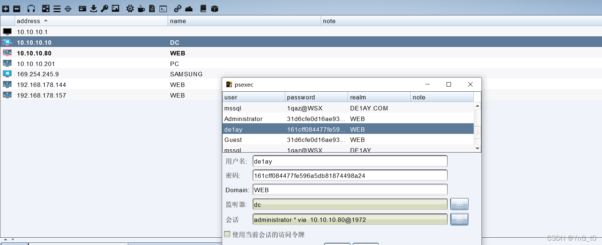
Task: Click the connect to team server plus icon
Action: [6, 8]
